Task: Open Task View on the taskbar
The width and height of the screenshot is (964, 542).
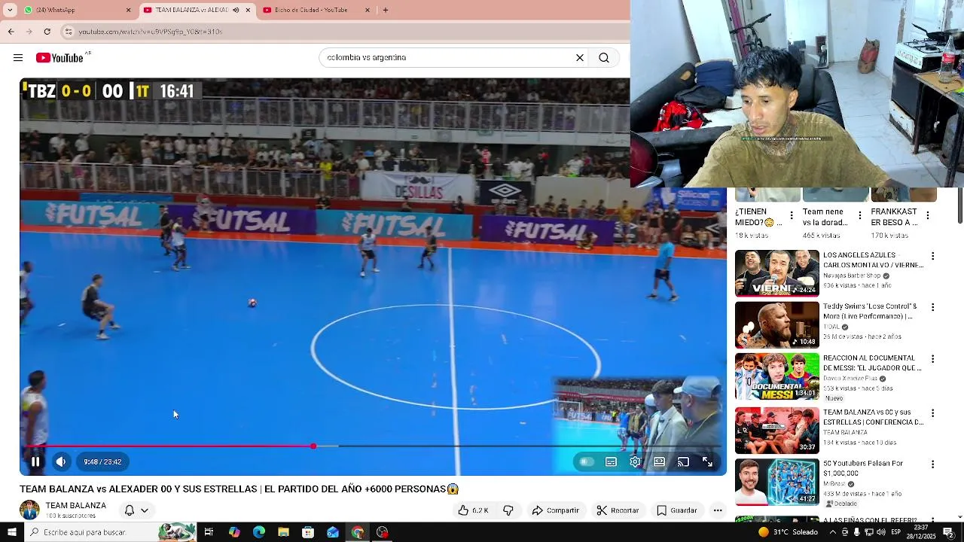Action: coord(209,532)
